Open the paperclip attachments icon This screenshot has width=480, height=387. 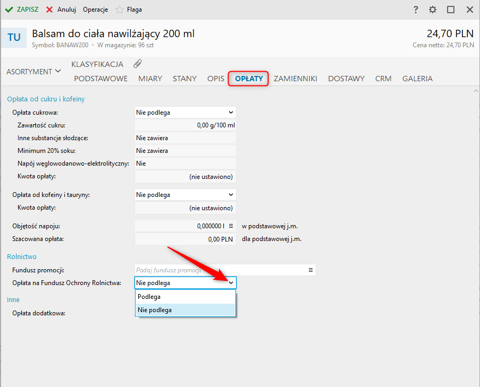pyautogui.click(x=138, y=64)
